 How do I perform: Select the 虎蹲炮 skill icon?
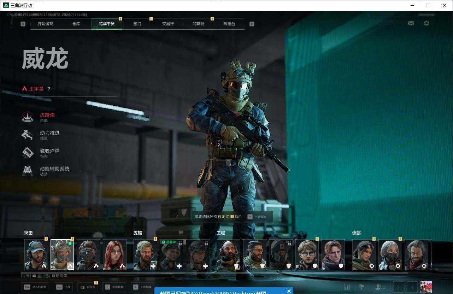click(28, 117)
